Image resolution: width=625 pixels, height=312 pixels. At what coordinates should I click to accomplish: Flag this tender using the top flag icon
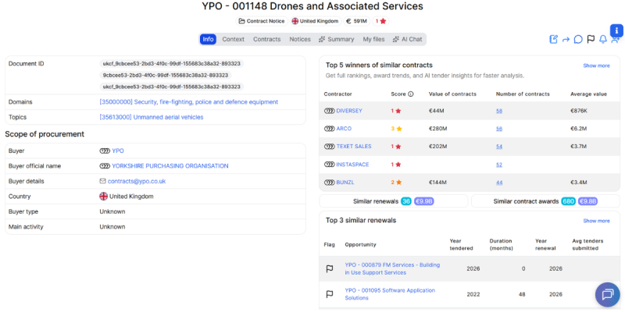click(591, 40)
